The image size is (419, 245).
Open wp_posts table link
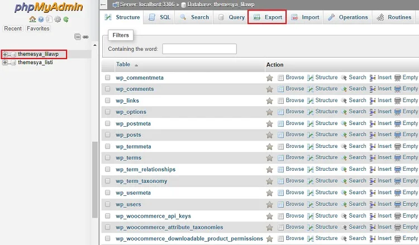[x=128, y=134]
